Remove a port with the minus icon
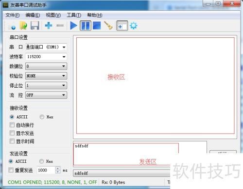Viewport: 243px width, 189px height. click(x=60, y=26)
